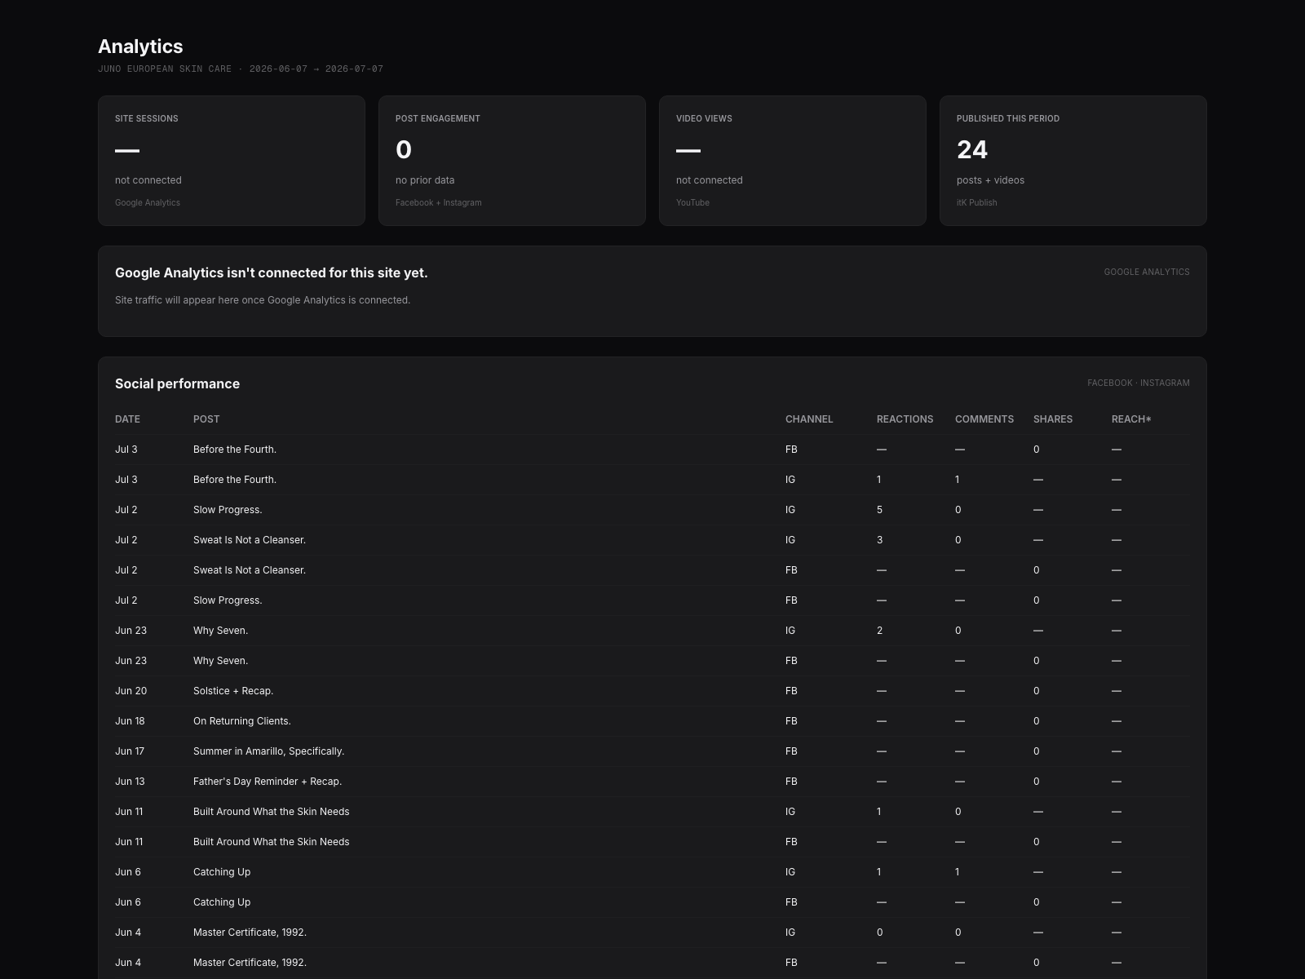Click the itK Publish source label
The height and width of the screenshot is (979, 1305).
click(x=977, y=202)
